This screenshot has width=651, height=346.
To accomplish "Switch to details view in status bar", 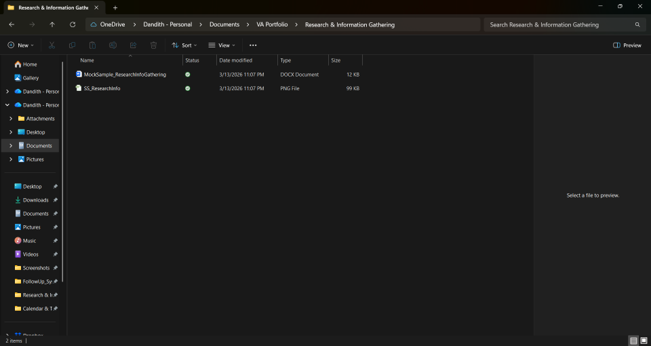I will (x=633, y=341).
